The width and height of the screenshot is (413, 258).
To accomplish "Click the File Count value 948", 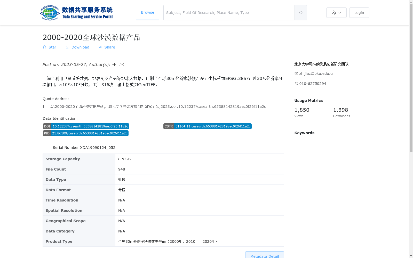I will (x=122, y=169).
